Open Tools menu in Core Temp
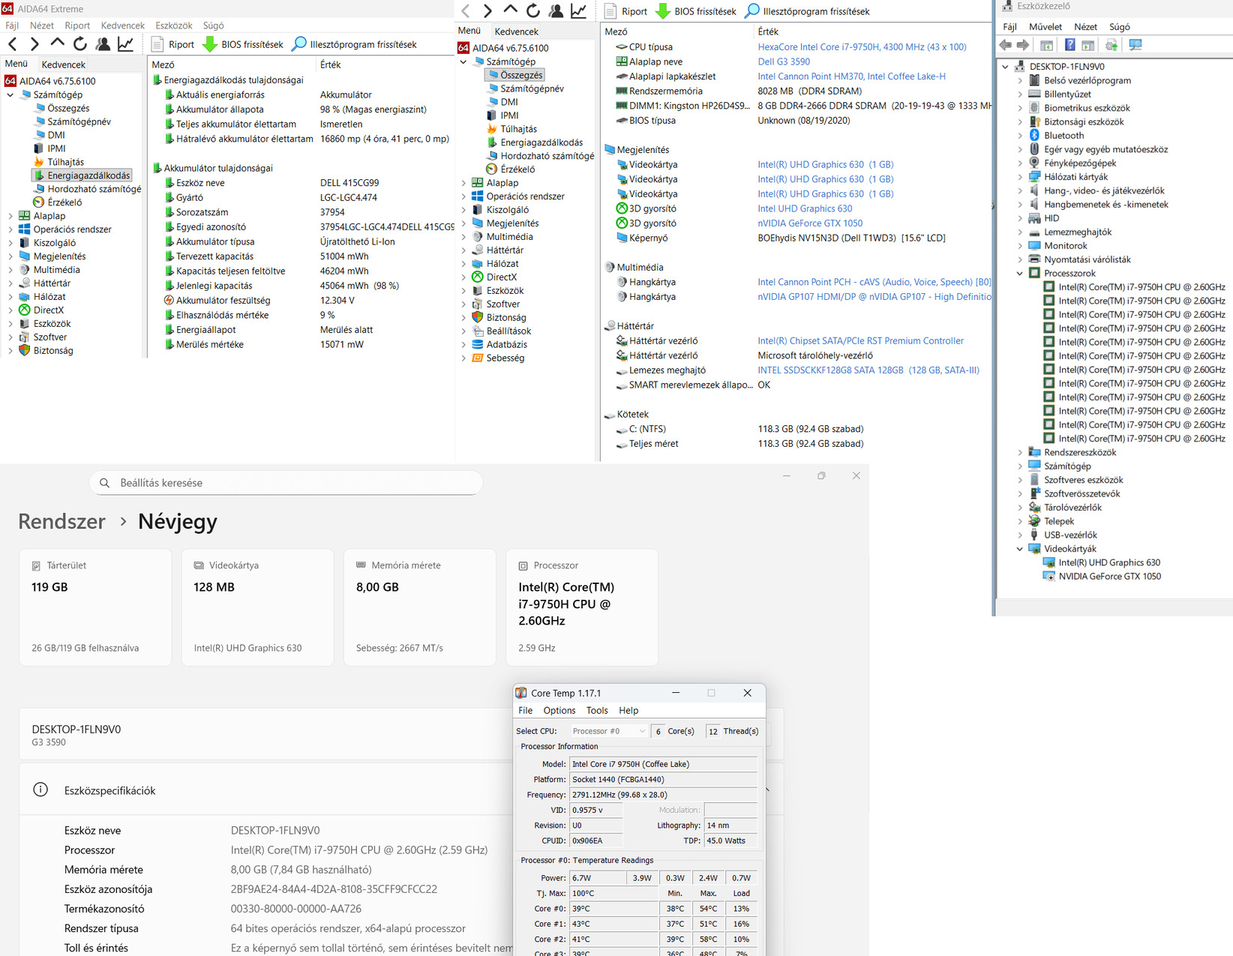Image resolution: width=1233 pixels, height=956 pixels. coord(597,711)
